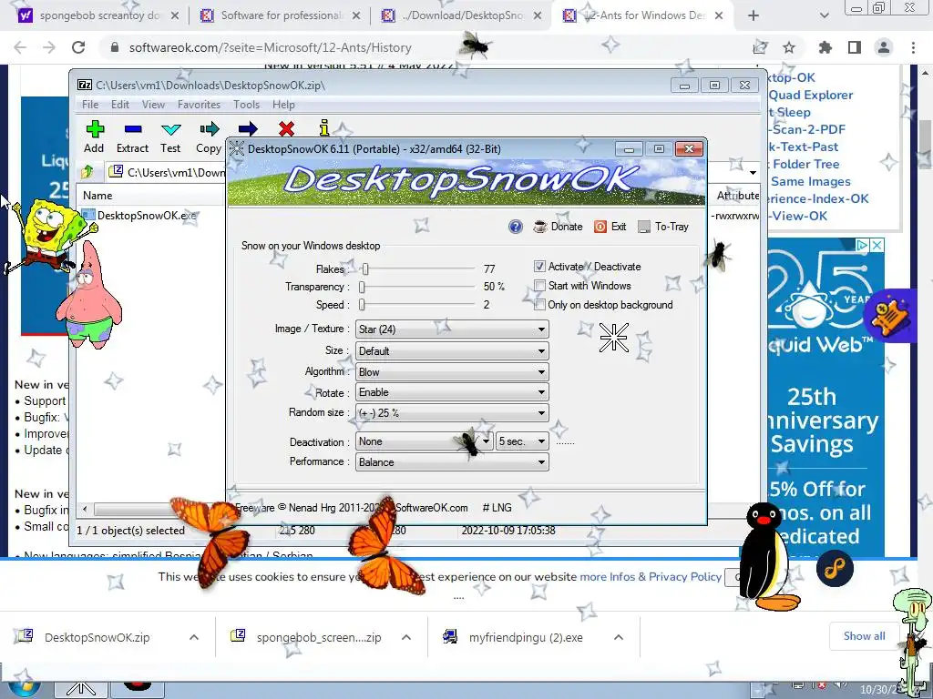Click the # LNG language link
This screenshot has height=699, width=933.
click(497, 508)
